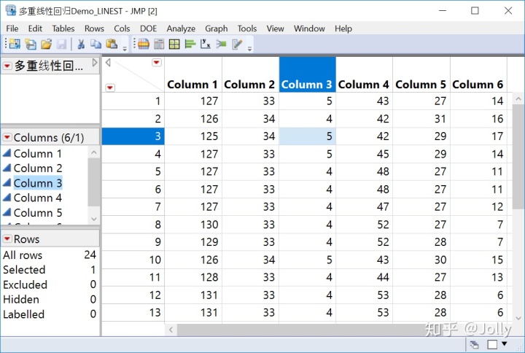525x353 pixels.
Task: Open the DOE menu
Action: (x=148, y=28)
